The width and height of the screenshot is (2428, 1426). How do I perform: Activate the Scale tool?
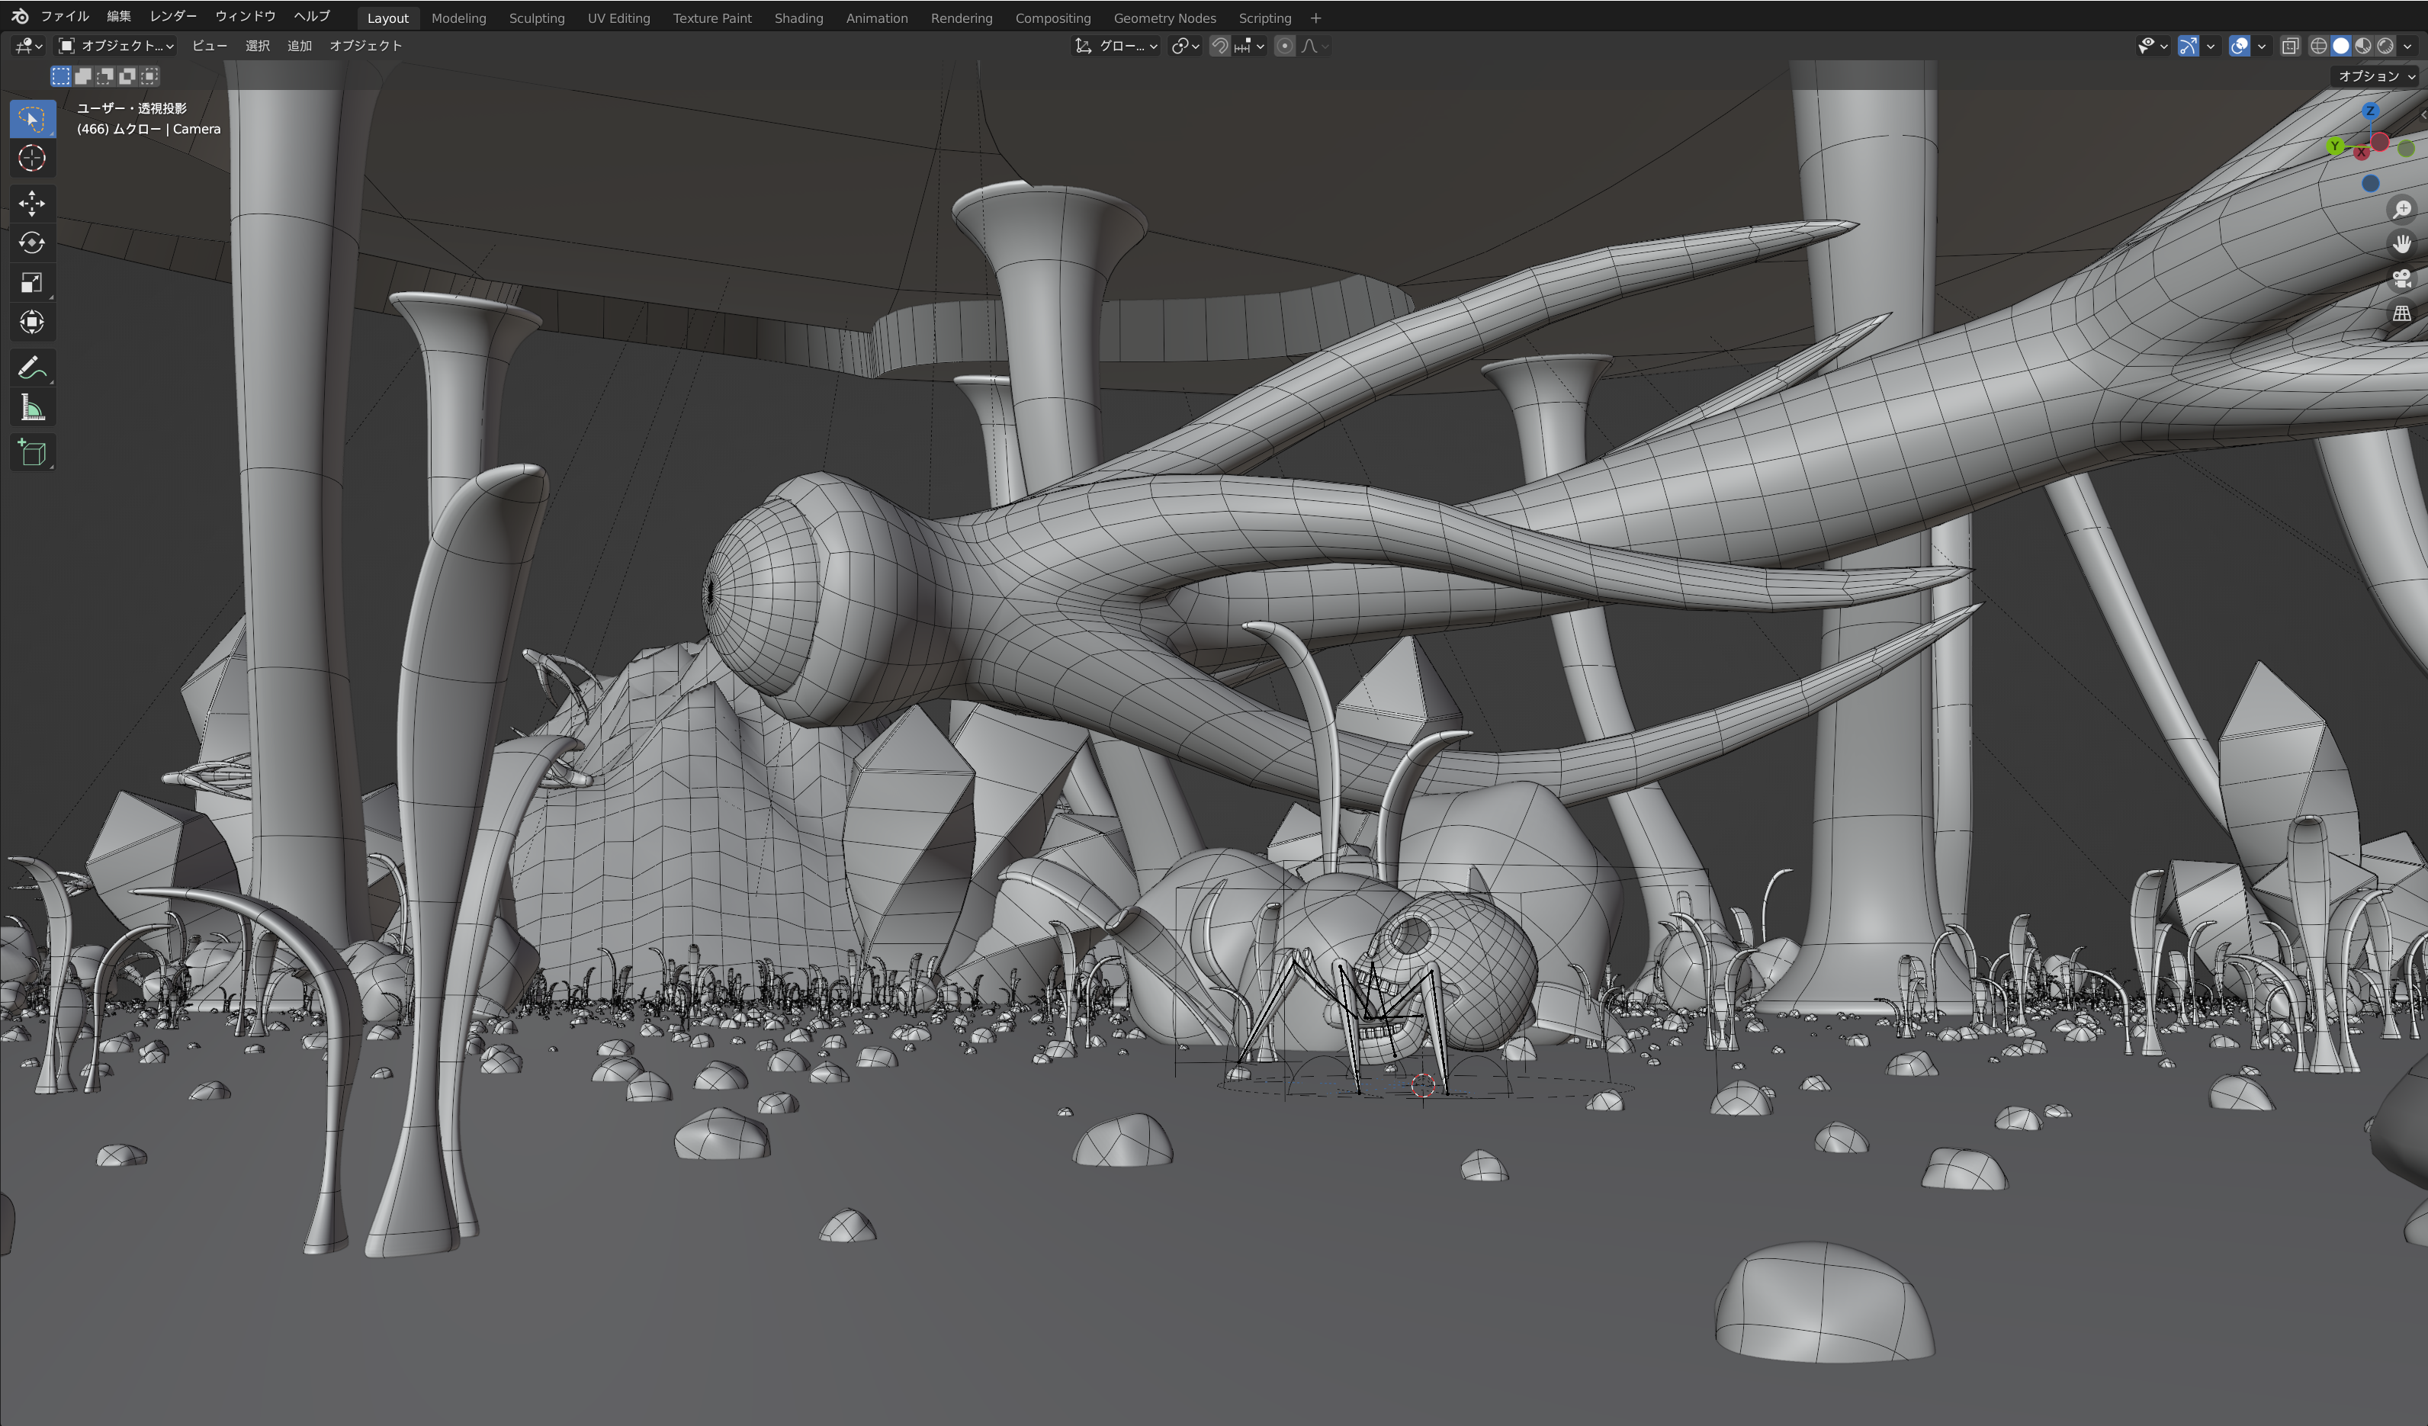[x=32, y=282]
